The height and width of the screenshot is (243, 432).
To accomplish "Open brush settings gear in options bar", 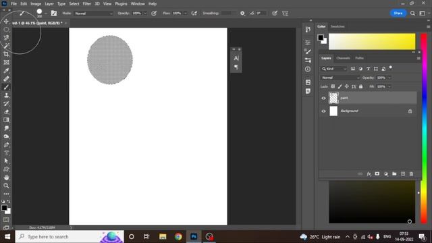I will [242, 13].
